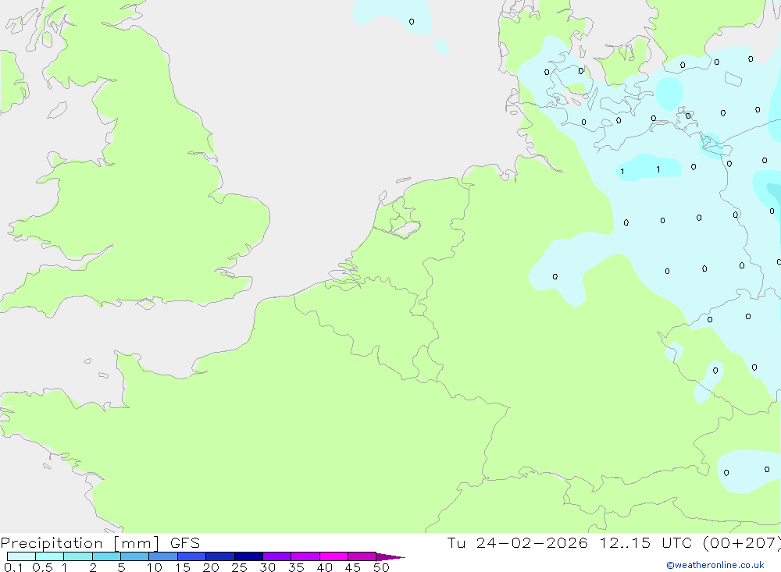Viewport: 781px width, 572px height.
Task: Click the 'Tu 24-02-2026' date text
Action: click(517, 542)
